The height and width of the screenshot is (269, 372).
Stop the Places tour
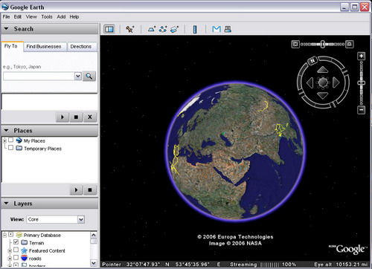(90, 190)
